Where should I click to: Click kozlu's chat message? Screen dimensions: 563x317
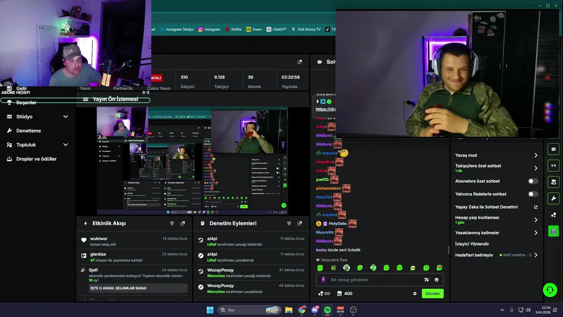338,250
